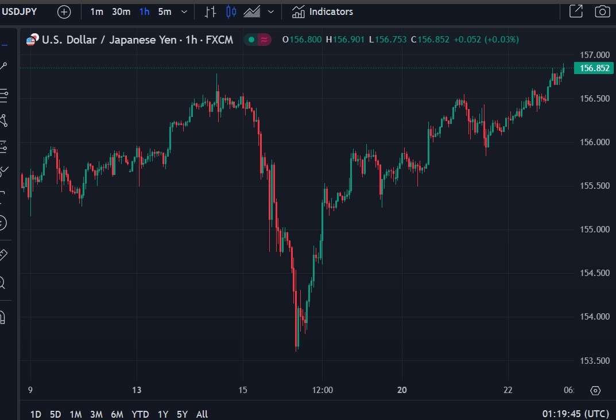
Task: Select the zoom in magnifier tool
Action: [2, 283]
